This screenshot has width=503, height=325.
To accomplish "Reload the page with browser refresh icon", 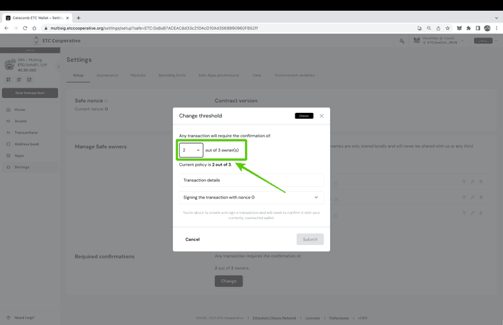I will [26, 28].
